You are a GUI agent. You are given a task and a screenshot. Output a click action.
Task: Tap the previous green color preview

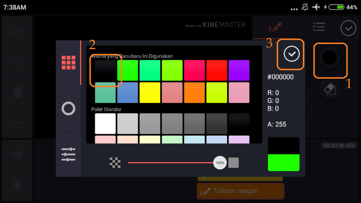(284, 163)
